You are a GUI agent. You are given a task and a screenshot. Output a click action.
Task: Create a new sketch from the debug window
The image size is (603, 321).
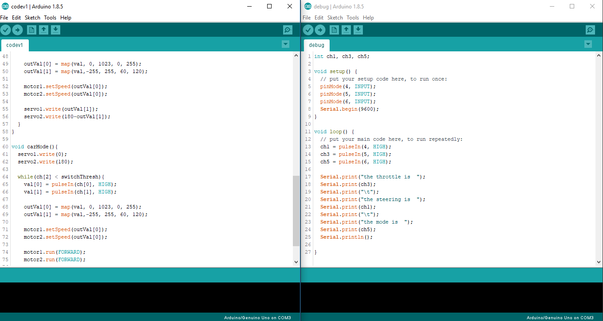click(x=334, y=30)
